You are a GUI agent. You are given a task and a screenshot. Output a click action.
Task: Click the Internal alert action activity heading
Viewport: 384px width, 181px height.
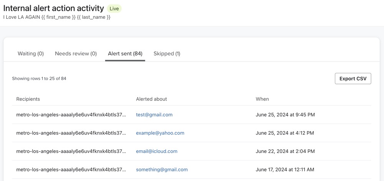[x=53, y=8]
